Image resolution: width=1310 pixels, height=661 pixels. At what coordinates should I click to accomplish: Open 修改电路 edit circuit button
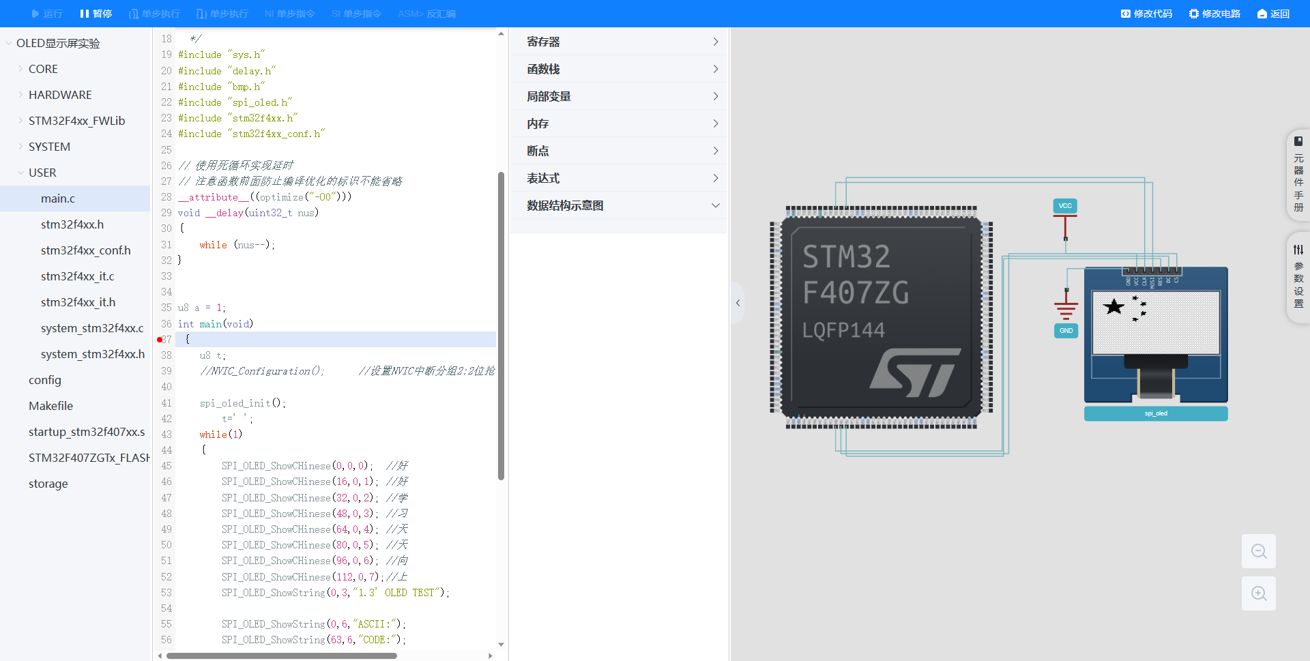pos(1214,14)
